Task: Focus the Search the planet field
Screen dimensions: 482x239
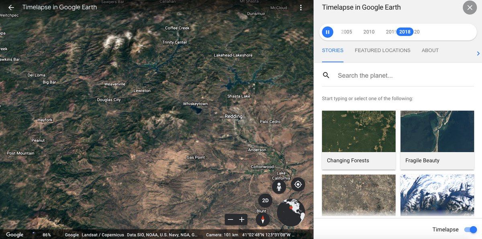Action: pyautogui.click(x=406, y=75)
